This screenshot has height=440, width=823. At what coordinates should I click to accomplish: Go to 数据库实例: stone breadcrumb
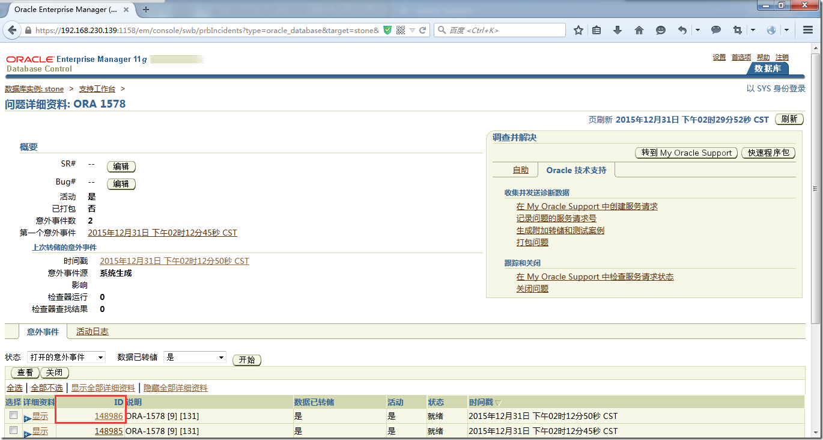pyautogui.click(x=34, y=89)
